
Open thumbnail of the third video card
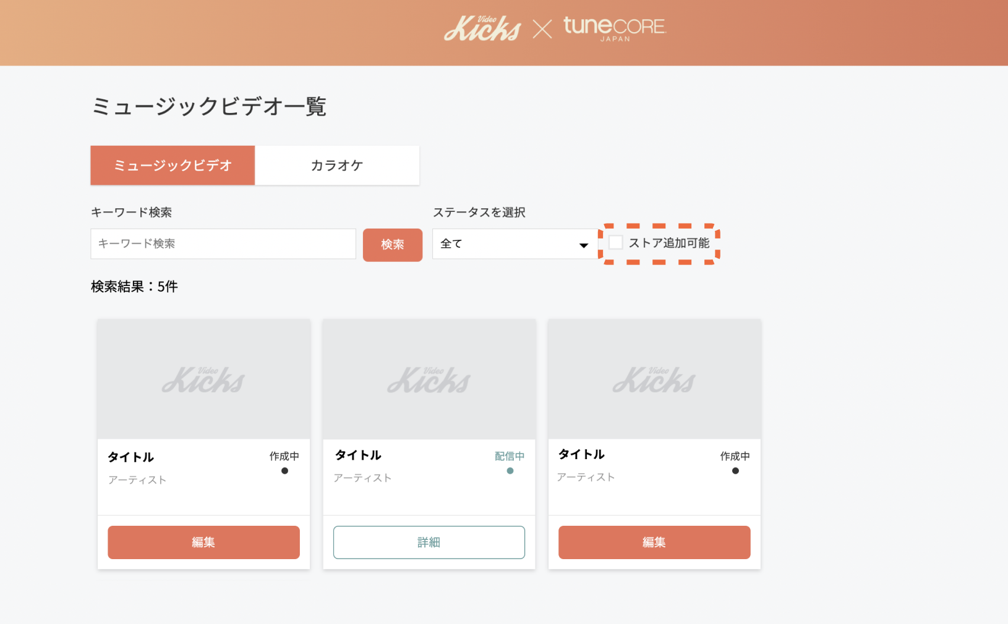[654, 379]
